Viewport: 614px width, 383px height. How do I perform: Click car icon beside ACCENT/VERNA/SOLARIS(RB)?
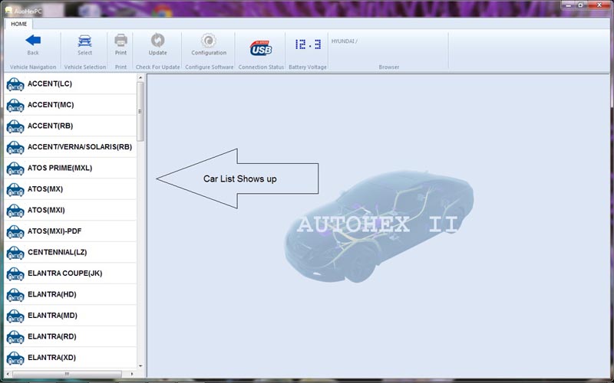point(15,147)
